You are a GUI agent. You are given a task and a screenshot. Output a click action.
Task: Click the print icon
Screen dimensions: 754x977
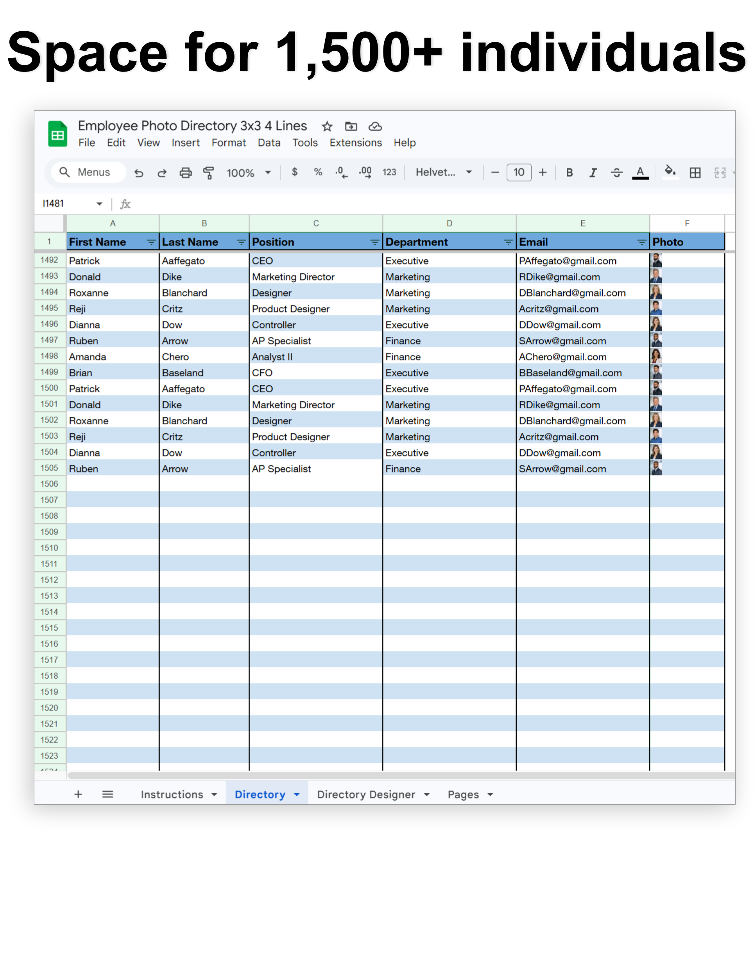(185, 173)
